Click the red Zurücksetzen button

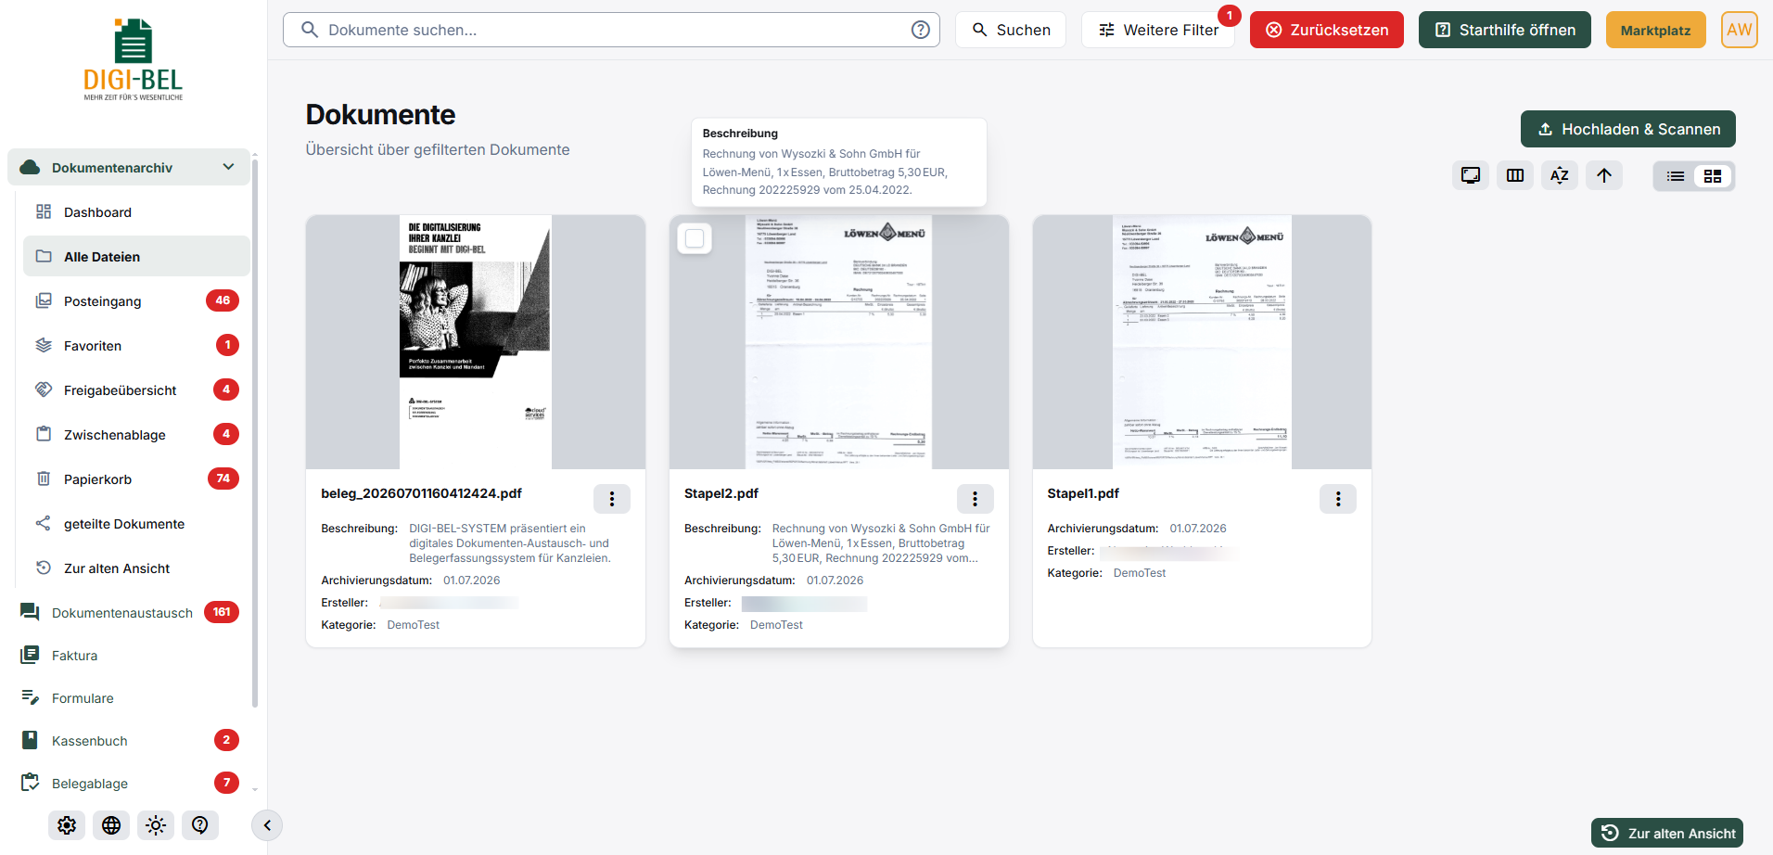1327,30
